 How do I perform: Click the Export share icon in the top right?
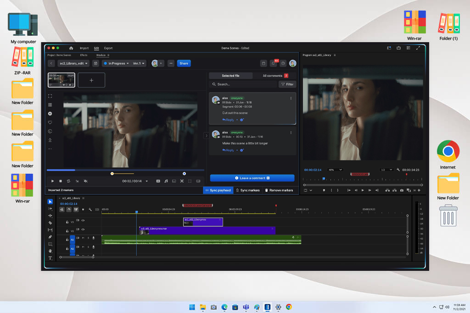(x=398, y=48)
